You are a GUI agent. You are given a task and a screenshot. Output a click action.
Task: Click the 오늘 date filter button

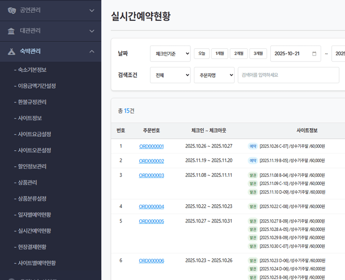click(201, 54)
